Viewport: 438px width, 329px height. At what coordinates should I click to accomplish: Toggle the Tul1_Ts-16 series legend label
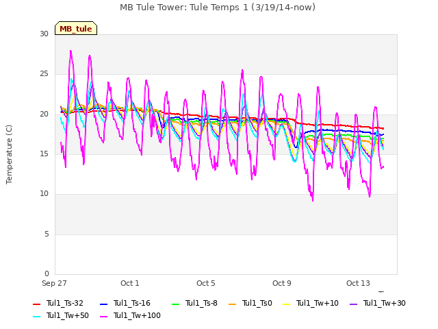pos(132,303)
